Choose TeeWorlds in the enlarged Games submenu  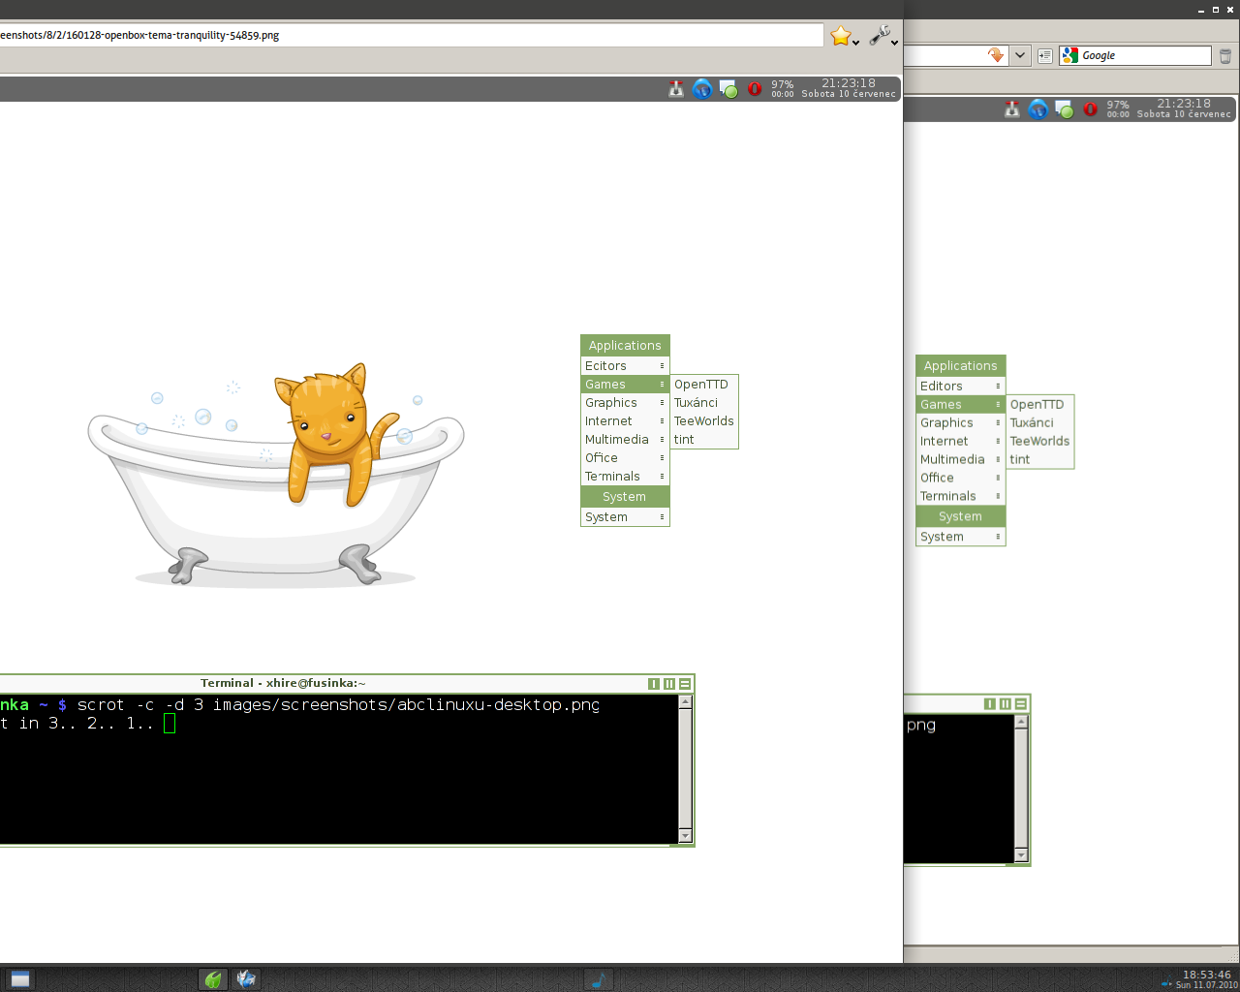tap(704, 421)
